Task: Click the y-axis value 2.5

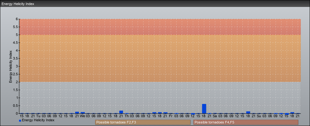Action: point(16,74)
